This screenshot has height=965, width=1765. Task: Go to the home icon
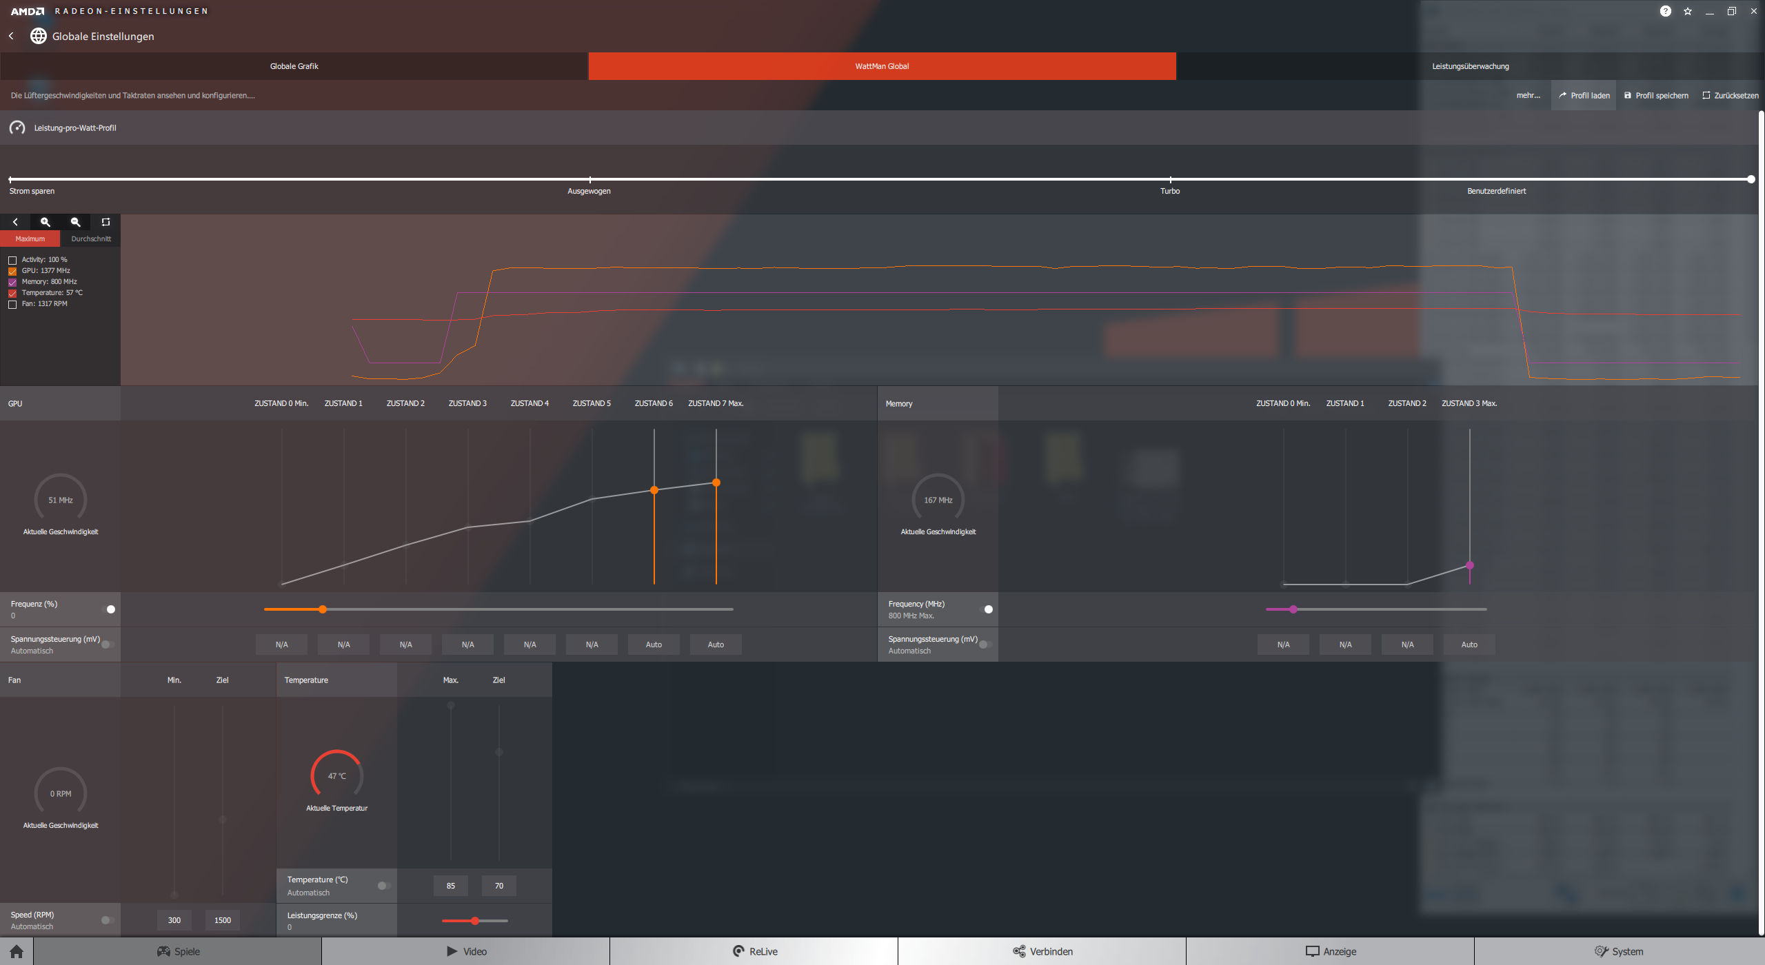(x=17, y=951)
